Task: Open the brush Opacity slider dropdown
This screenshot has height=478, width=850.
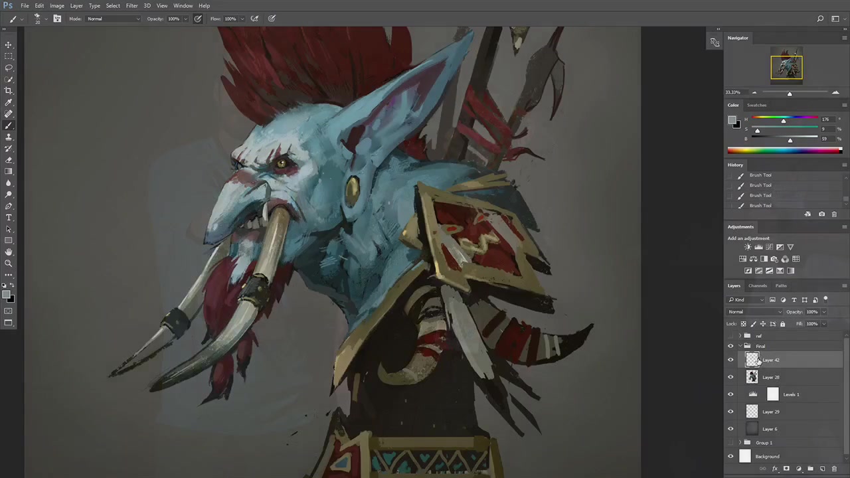Action: click(x=185, y=19)
